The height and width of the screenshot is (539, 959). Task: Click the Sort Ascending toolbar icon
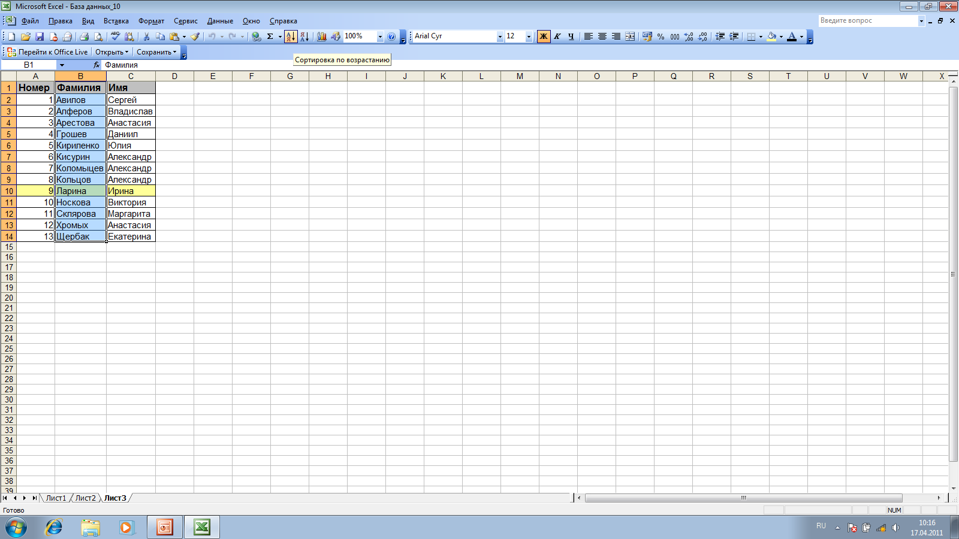tap(291, 37)
